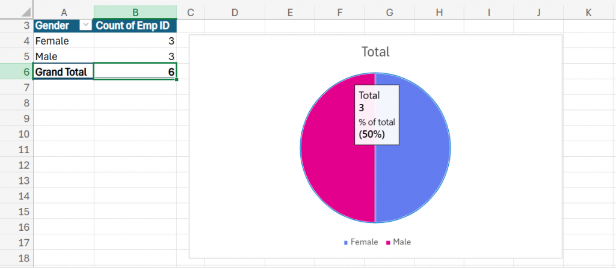Image resolution: width=616 pixels, height=268 pixels.
Task: Select the Female row label cell
Action: click(63, 41)
